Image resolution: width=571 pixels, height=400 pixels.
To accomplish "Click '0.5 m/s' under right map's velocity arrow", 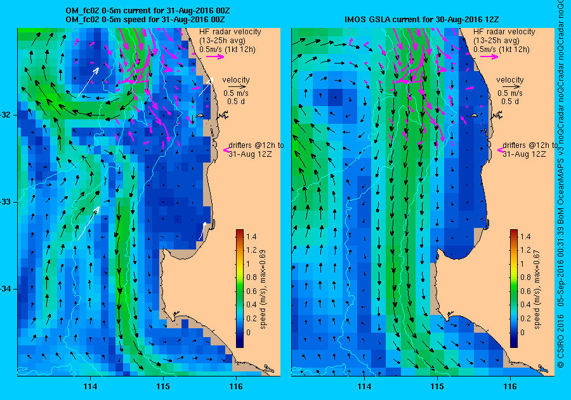I will click(510, 93).
